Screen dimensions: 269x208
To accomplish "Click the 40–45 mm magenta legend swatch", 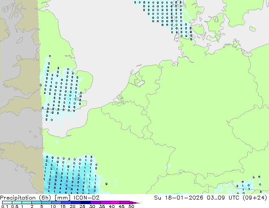I will tap(115, 202).
